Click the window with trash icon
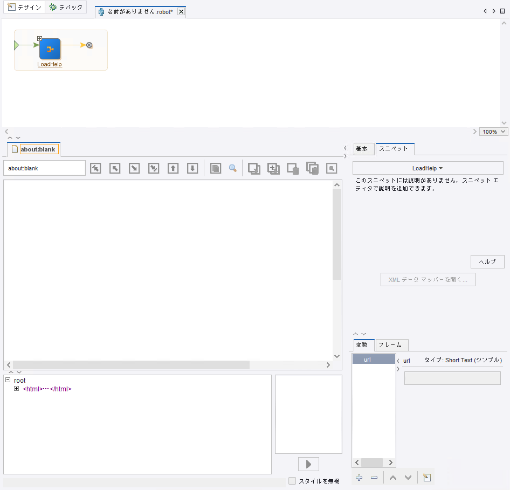This screenshot has width=510, height=490. (293, 168)
